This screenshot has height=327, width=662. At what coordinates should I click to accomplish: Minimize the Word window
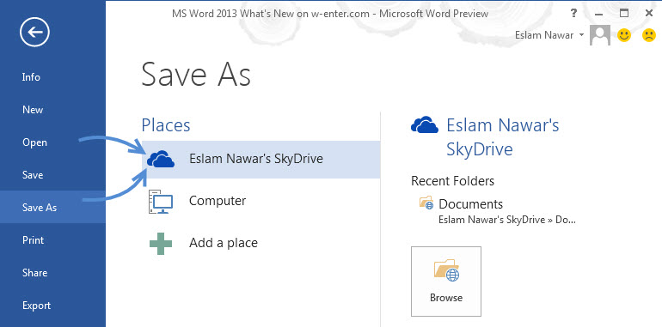click(x=598, y=14)
